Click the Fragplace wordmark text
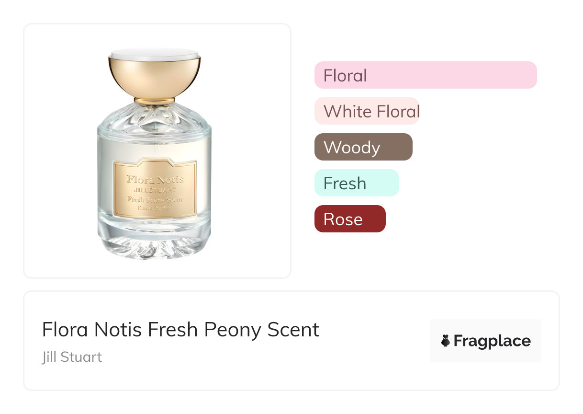583x414 pixels. point(492,341)
